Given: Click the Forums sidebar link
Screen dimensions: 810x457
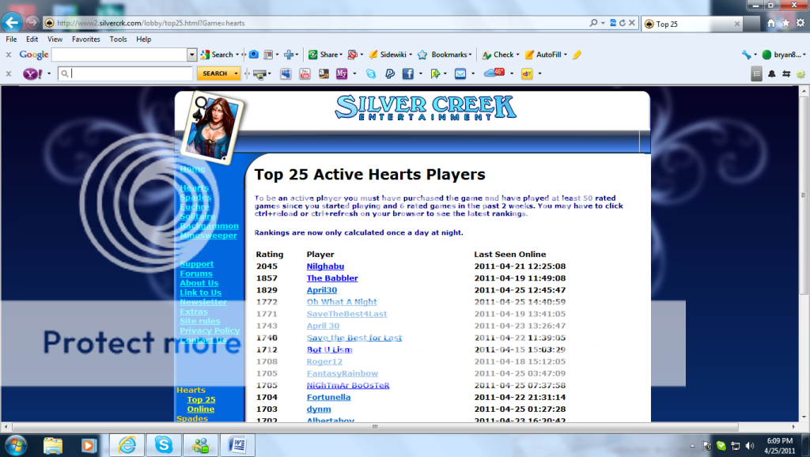Looking at the screenshot, I should tap(196, 274).
